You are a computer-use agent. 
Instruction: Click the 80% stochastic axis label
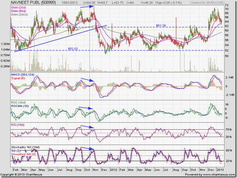tap(229, 150)
